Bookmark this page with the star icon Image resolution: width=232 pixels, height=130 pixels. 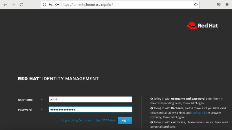pos(196,5)
